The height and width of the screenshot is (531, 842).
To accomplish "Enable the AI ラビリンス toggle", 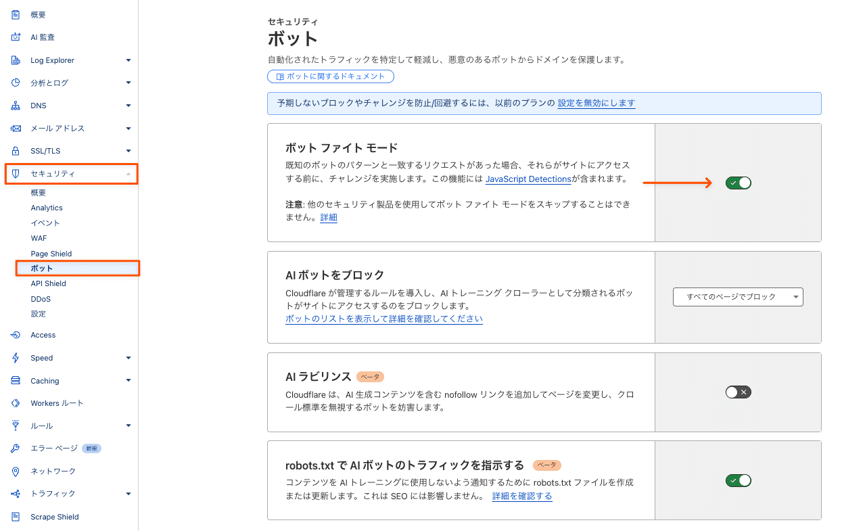I will click(738, 391).
